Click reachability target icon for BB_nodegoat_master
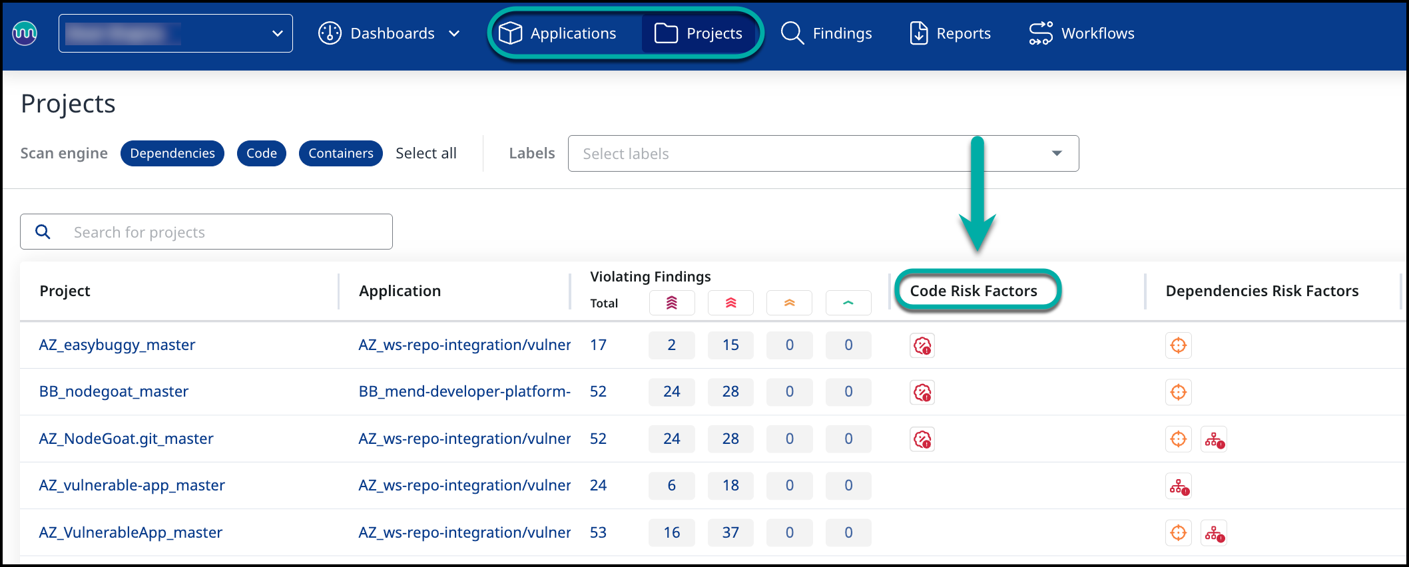Image resolution: width=1409 pixels, height=567 pixels. click(1178, 392)
